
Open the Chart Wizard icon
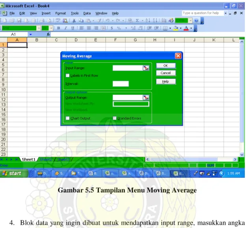(164, 21)
